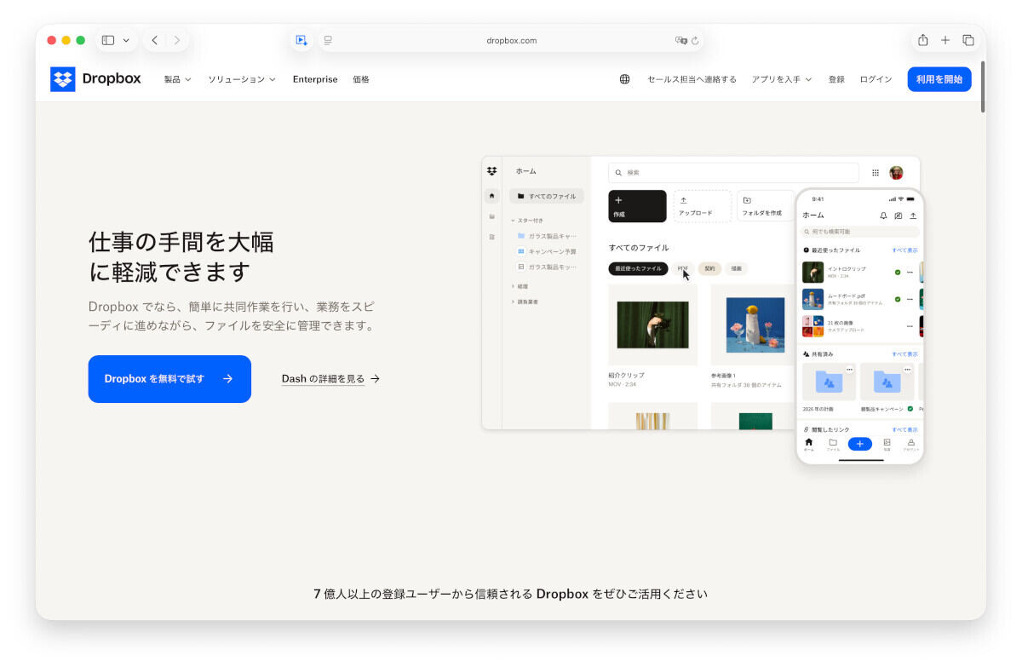This screenshot has width=1022, height=667.
Task: Collapse the スター付き section in the sidebar
Action: [512, 221]
